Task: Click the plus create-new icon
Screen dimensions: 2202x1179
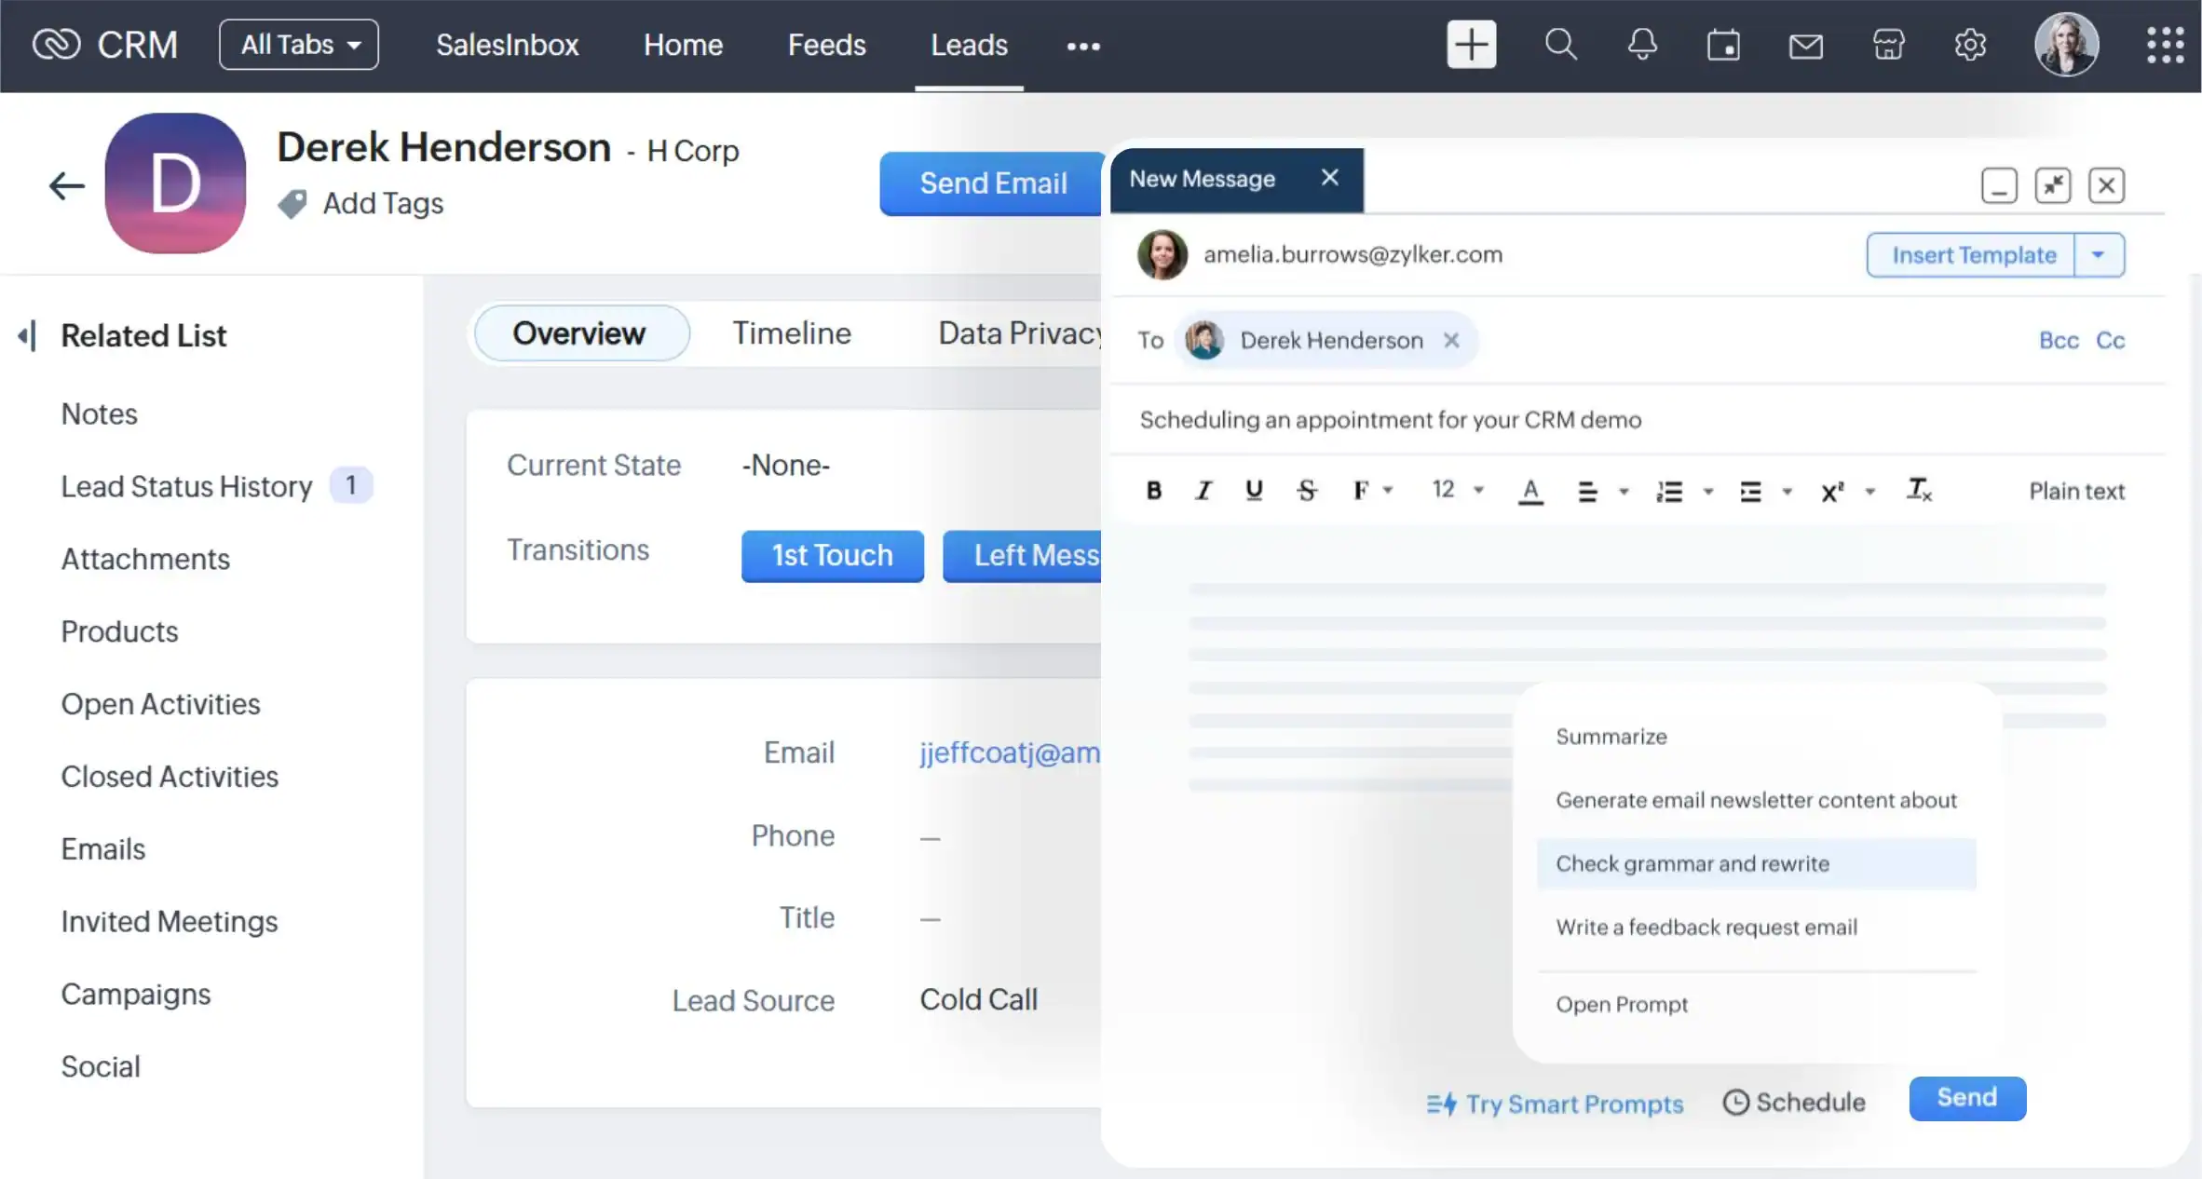Action: pyautogui.click(x=1471, y=45)
